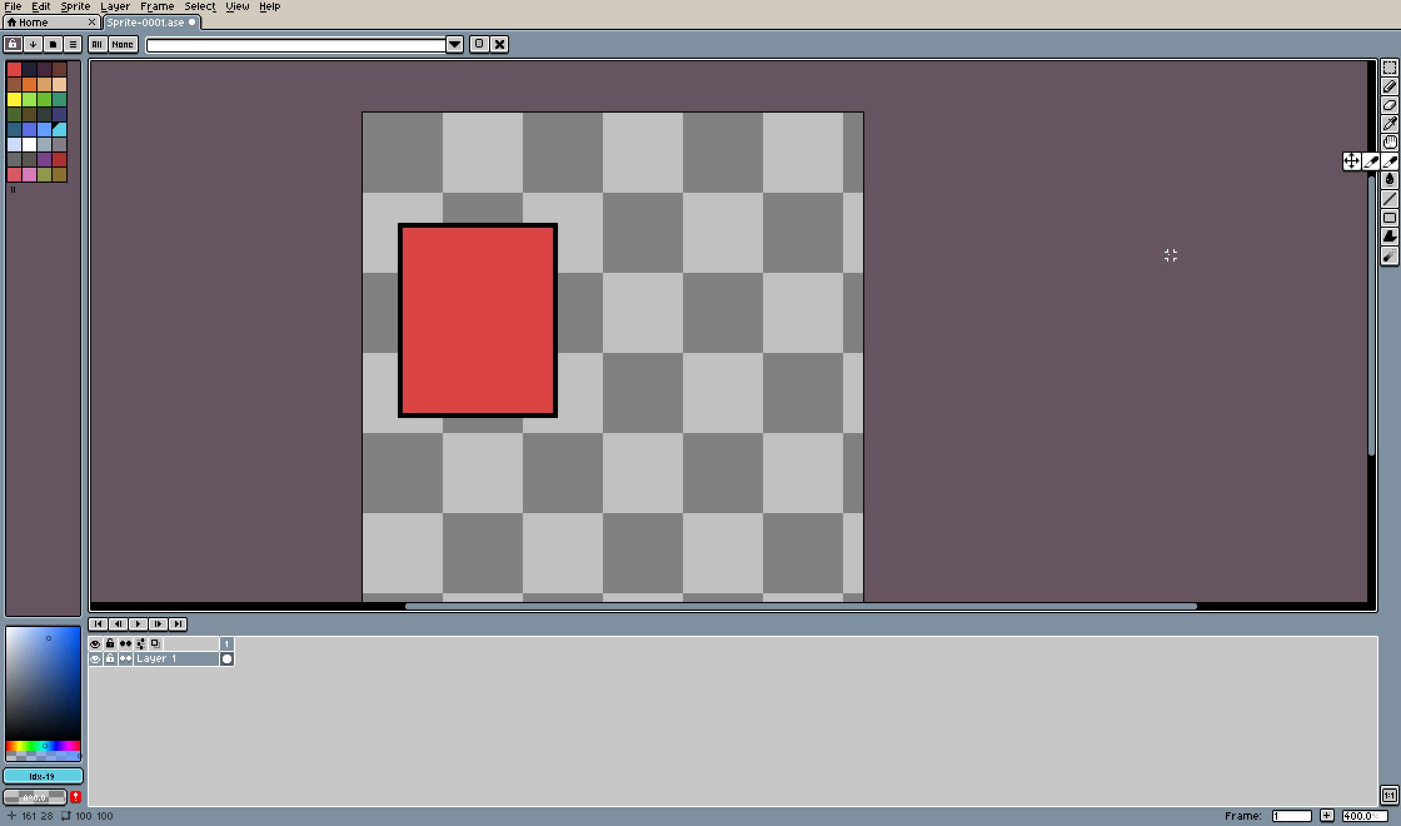Viewport: 1401px width, 826px height.
Task: Select the Paint Bucket tool
Action: tap(1389, 180)
